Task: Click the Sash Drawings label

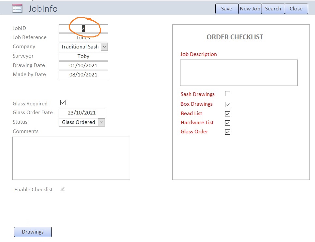Action: point(197,94)
